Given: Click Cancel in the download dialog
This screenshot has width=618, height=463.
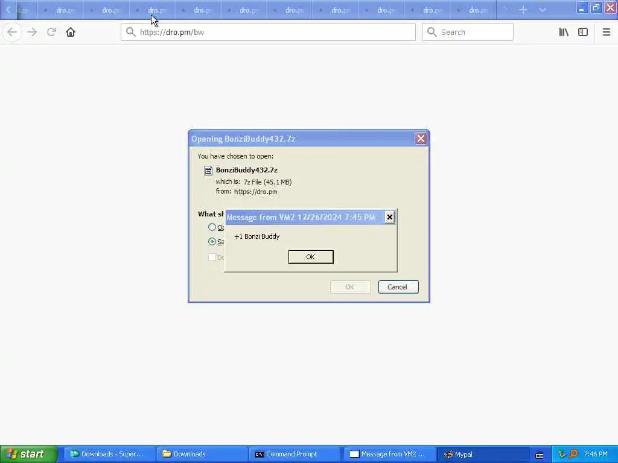Looking at the screenshot, I should (x=398, y=286).
